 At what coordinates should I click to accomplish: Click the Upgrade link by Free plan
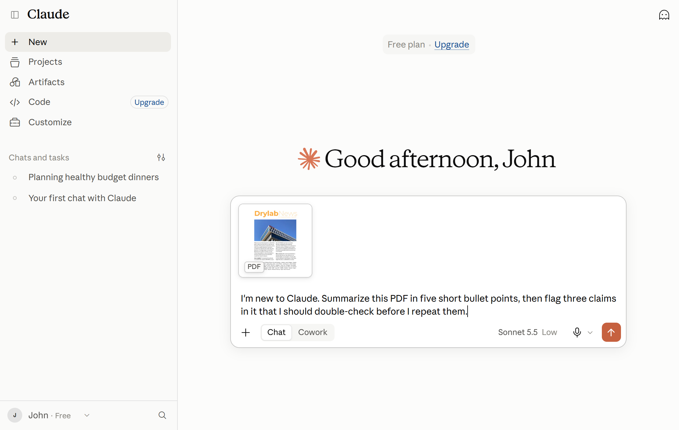coord(452,44)
